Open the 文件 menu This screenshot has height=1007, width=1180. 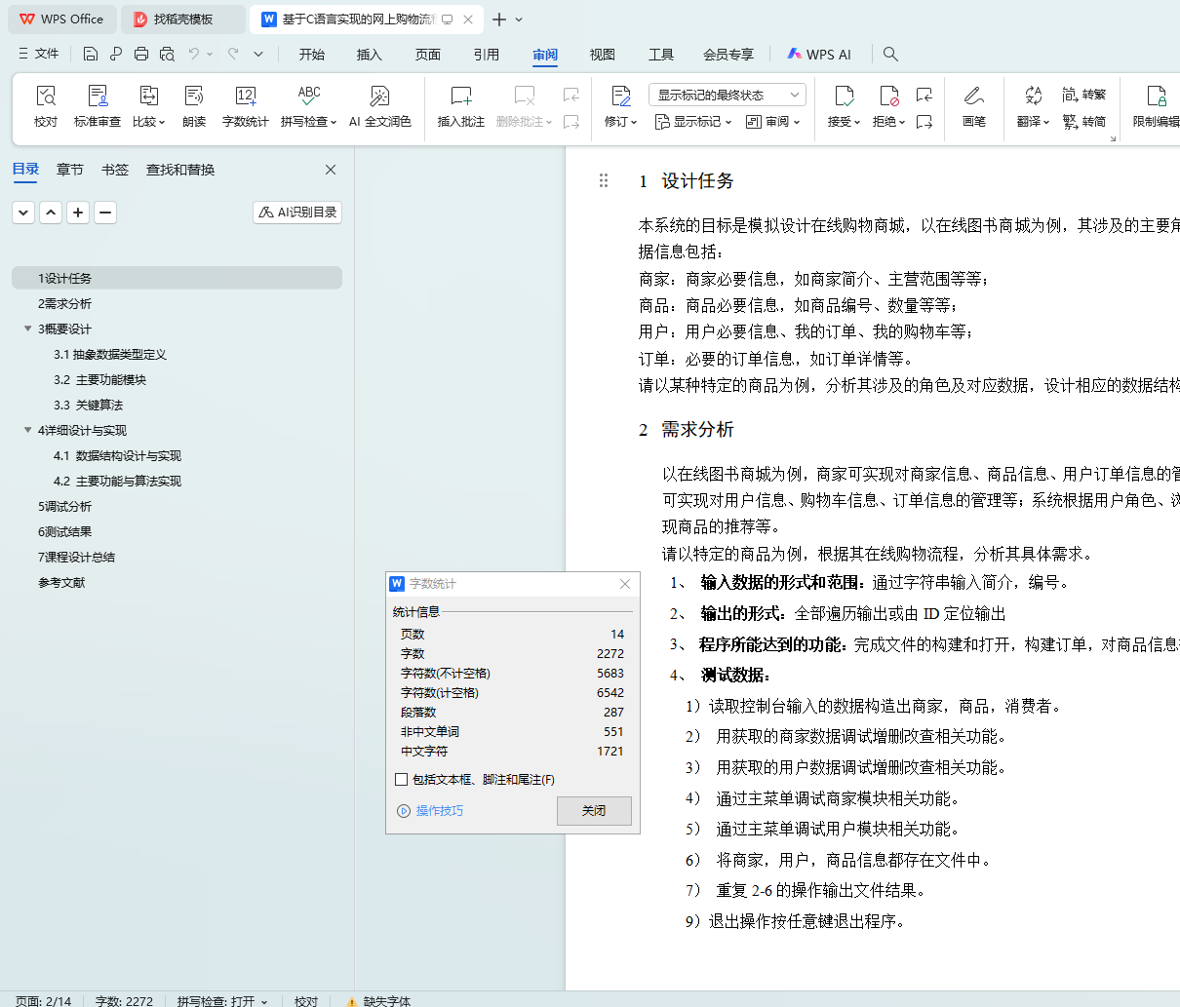[38, 54]
